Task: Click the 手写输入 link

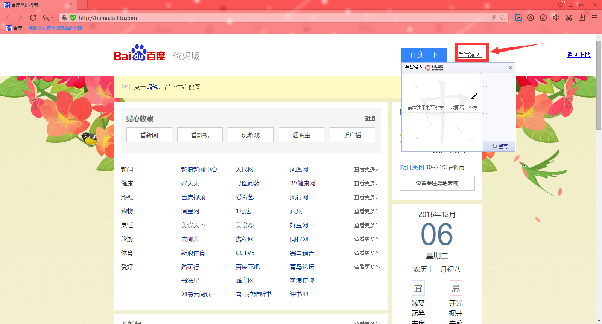Action: click(x=470, y=55)
